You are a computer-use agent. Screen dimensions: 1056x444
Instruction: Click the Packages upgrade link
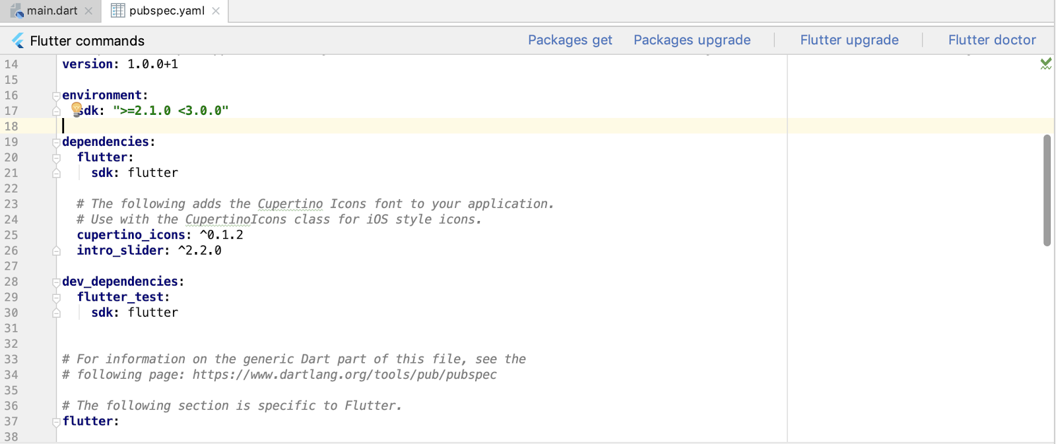(x=692, y=40)
